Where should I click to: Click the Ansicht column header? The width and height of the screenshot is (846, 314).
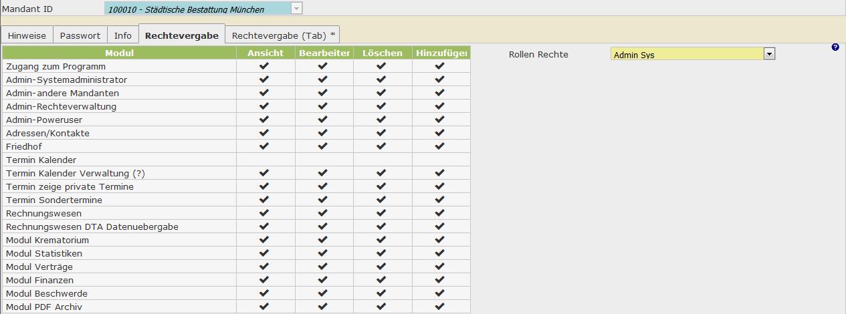click(266, 53)
